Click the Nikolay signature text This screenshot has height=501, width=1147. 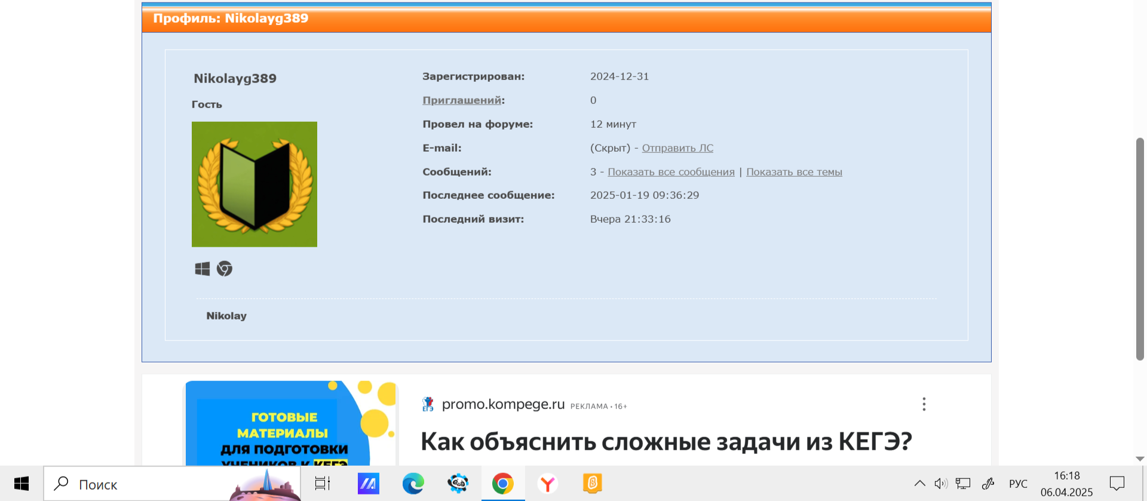226,316
